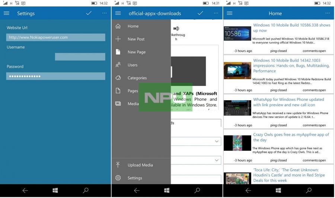Image resolution: width=335 pixels, height=198 pixels.
Task: Select Home in the side menu
Action: [x=133, y=26]
